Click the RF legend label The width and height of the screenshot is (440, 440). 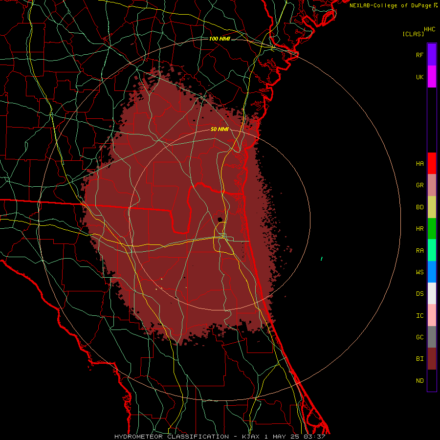pyautogui.click(x=419, y=55)
